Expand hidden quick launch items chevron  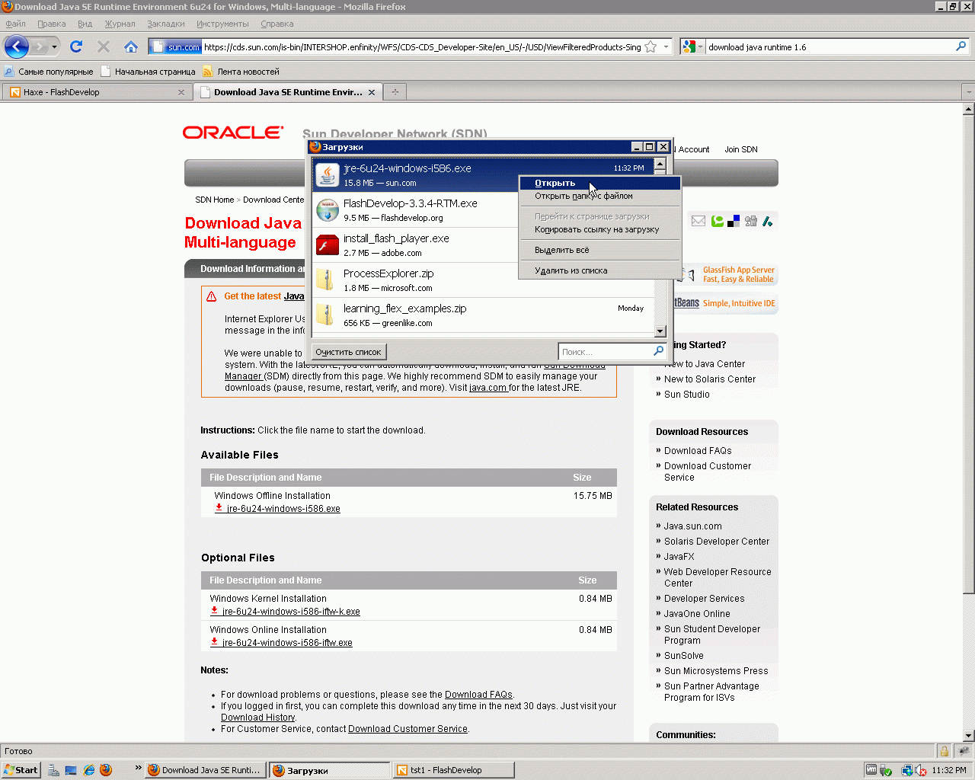[138, 767]
